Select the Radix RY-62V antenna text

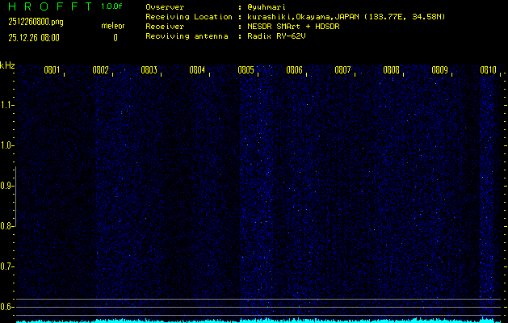[276, 36]
